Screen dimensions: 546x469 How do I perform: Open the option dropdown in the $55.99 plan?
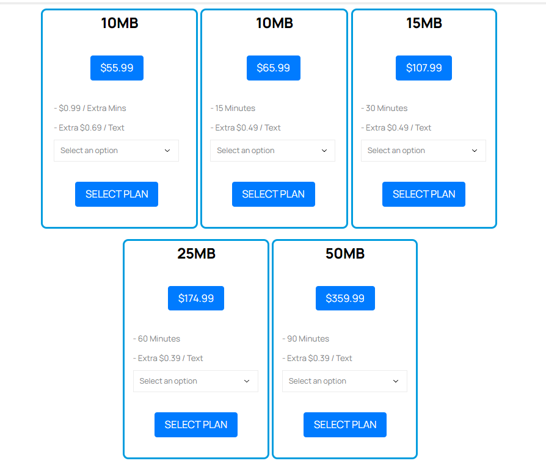(x=116, y=151)
